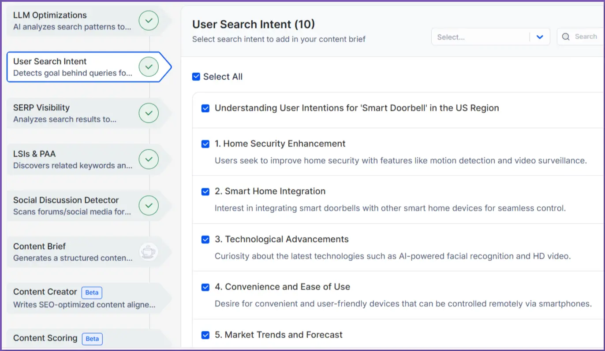Click the checkmark icon beside LSIs & PAA
The height and width of the screenshot is (351, 605).
click(x=149, y=159)
